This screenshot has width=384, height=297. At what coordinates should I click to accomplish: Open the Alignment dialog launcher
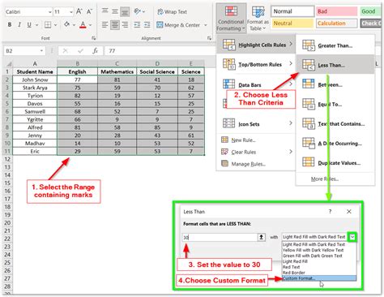(209, 38)
